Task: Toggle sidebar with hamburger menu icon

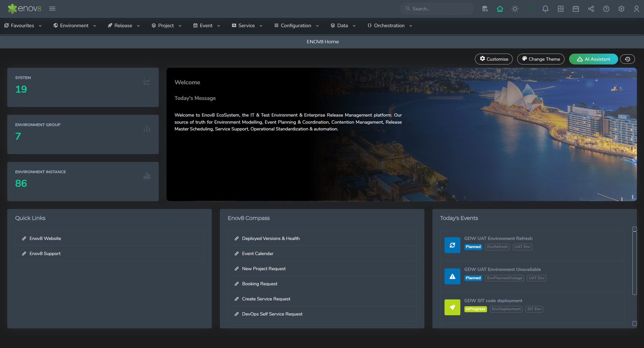Action: pos(52,9)
